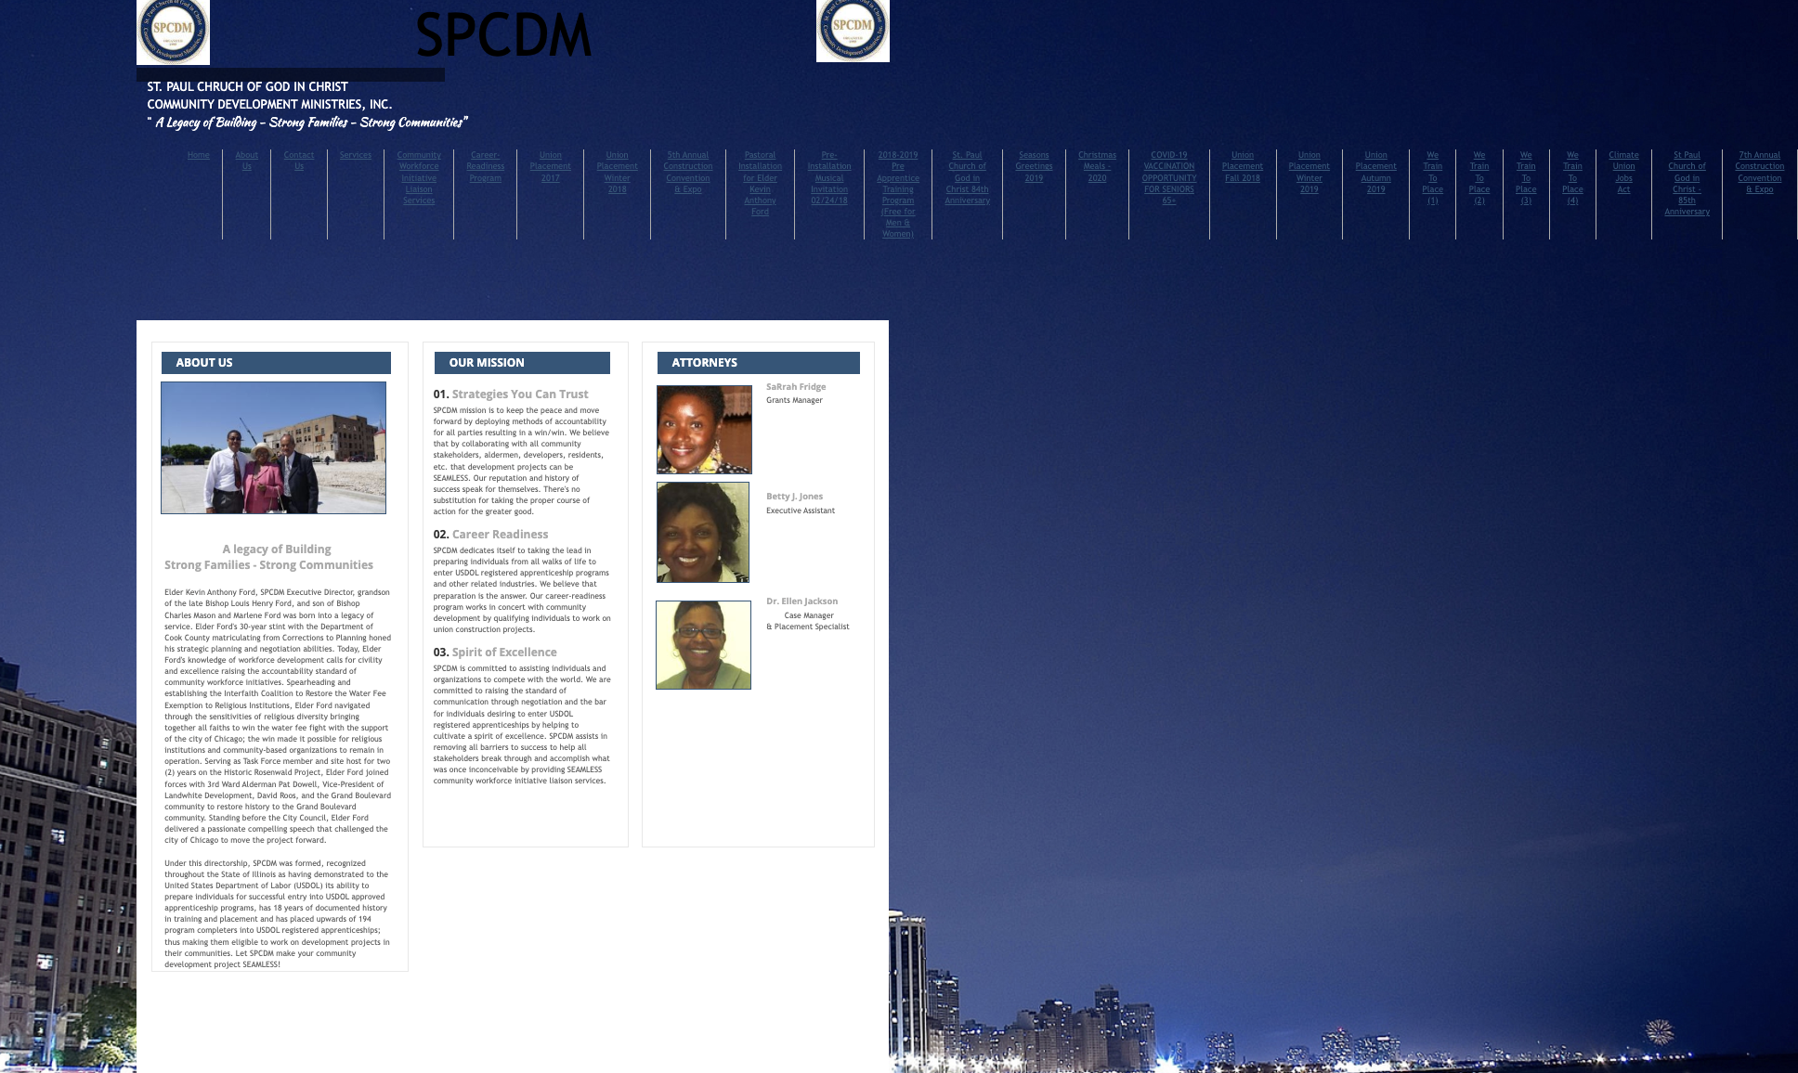Open the Career-Readiness Program page
This screenshot has height=1073, width=1798.
486,166
